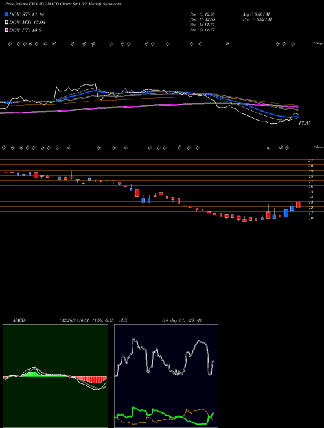Click the ADX panel label

coord(124,320)
